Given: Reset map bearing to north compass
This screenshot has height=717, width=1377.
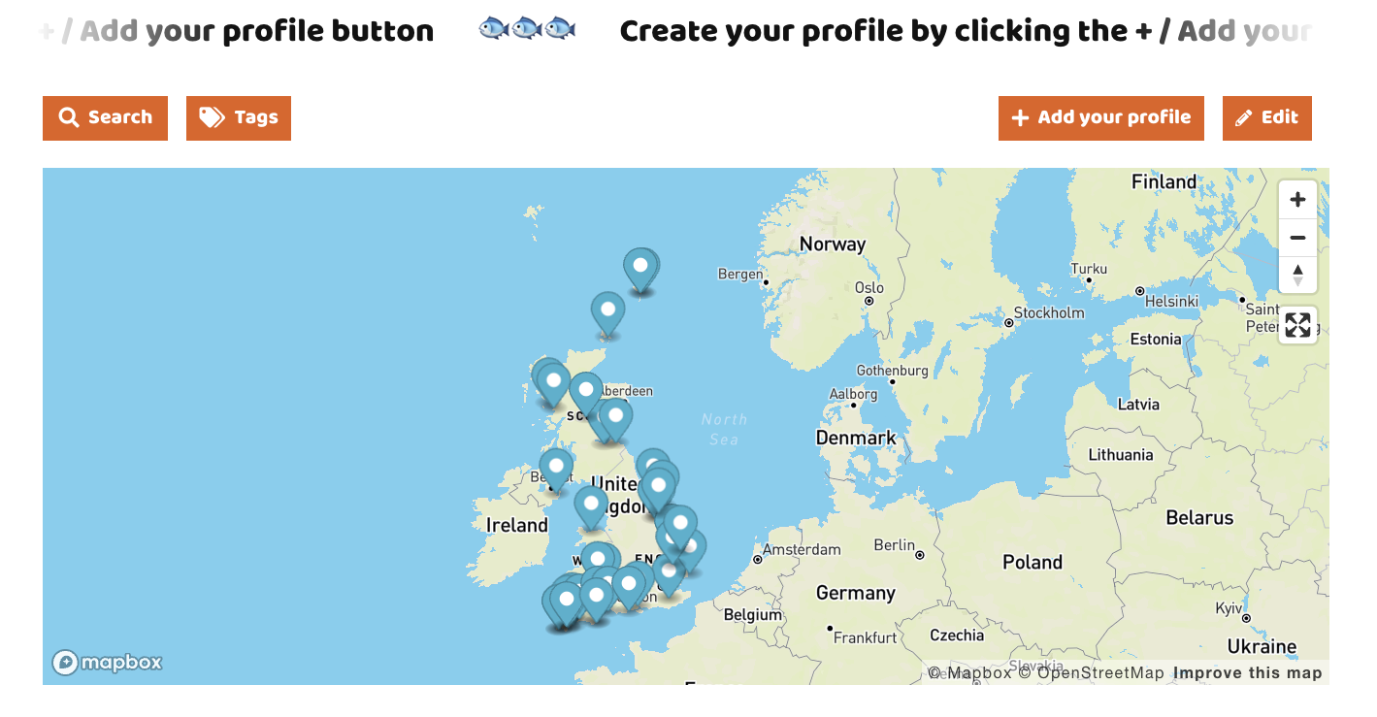Looking at the screenshot, I should pos(1297,275).
